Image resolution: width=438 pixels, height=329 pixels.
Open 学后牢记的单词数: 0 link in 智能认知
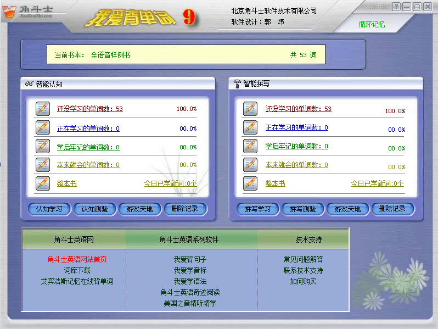point(88,147)
